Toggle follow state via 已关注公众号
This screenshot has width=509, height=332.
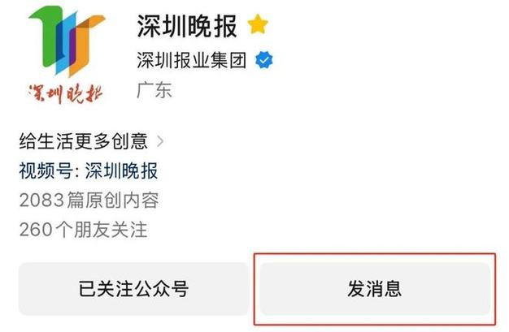(133, 288)
